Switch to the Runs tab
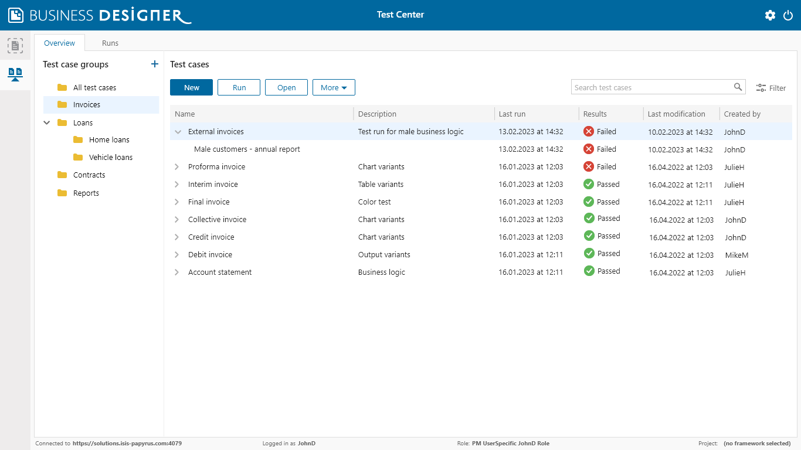Screen dimensions: 801x450 coord(110,43)
